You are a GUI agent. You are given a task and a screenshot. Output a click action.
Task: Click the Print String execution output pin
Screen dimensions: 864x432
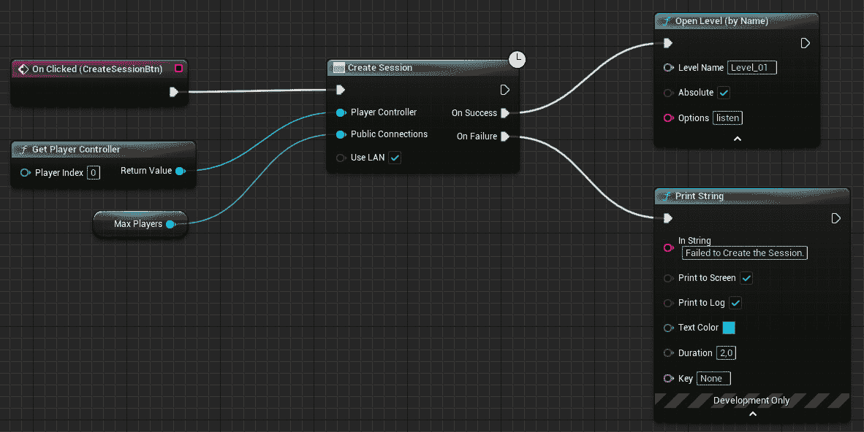pyautogui.click(x=836, y=218)
